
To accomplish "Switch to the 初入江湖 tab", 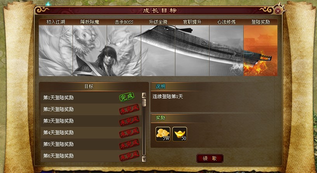I will tap(56, 22).
